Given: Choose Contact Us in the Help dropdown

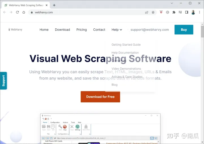Looking at the screenshot, I should tap(119, 61).
